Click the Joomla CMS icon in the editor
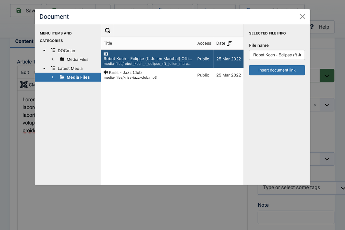The image size is (345, 230). (x=24, y=84)
